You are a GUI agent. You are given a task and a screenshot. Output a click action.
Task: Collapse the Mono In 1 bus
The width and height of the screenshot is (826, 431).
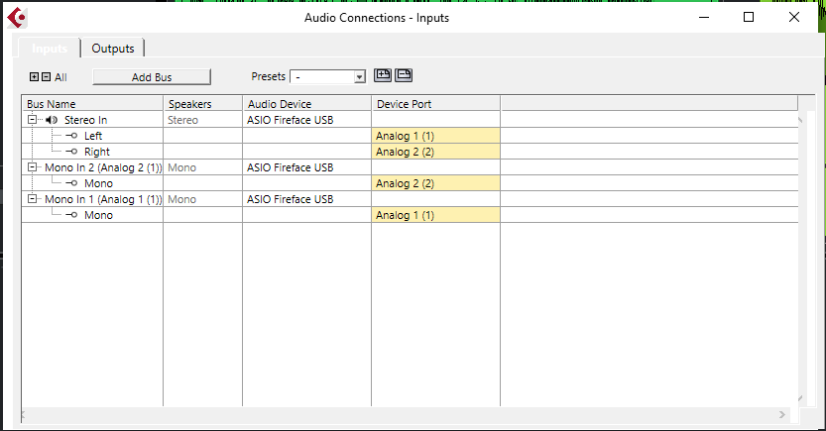click(x=32, y=199)
